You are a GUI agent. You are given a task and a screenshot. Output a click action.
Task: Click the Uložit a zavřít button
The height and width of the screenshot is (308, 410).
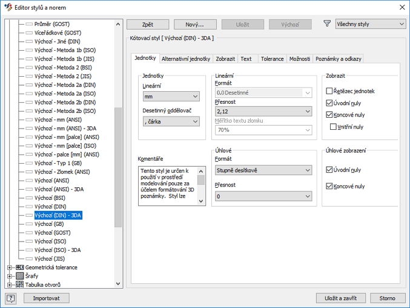[x=341, y=298]
